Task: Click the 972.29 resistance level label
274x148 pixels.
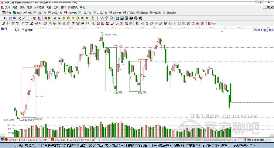Action: 118,46
